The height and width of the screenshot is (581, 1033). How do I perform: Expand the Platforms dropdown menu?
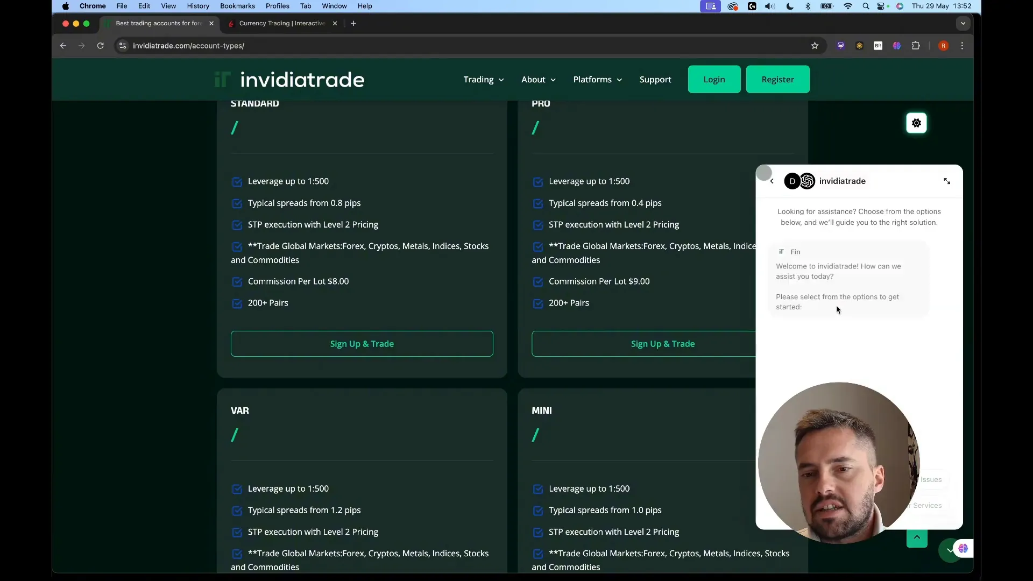tap(597, 80)
